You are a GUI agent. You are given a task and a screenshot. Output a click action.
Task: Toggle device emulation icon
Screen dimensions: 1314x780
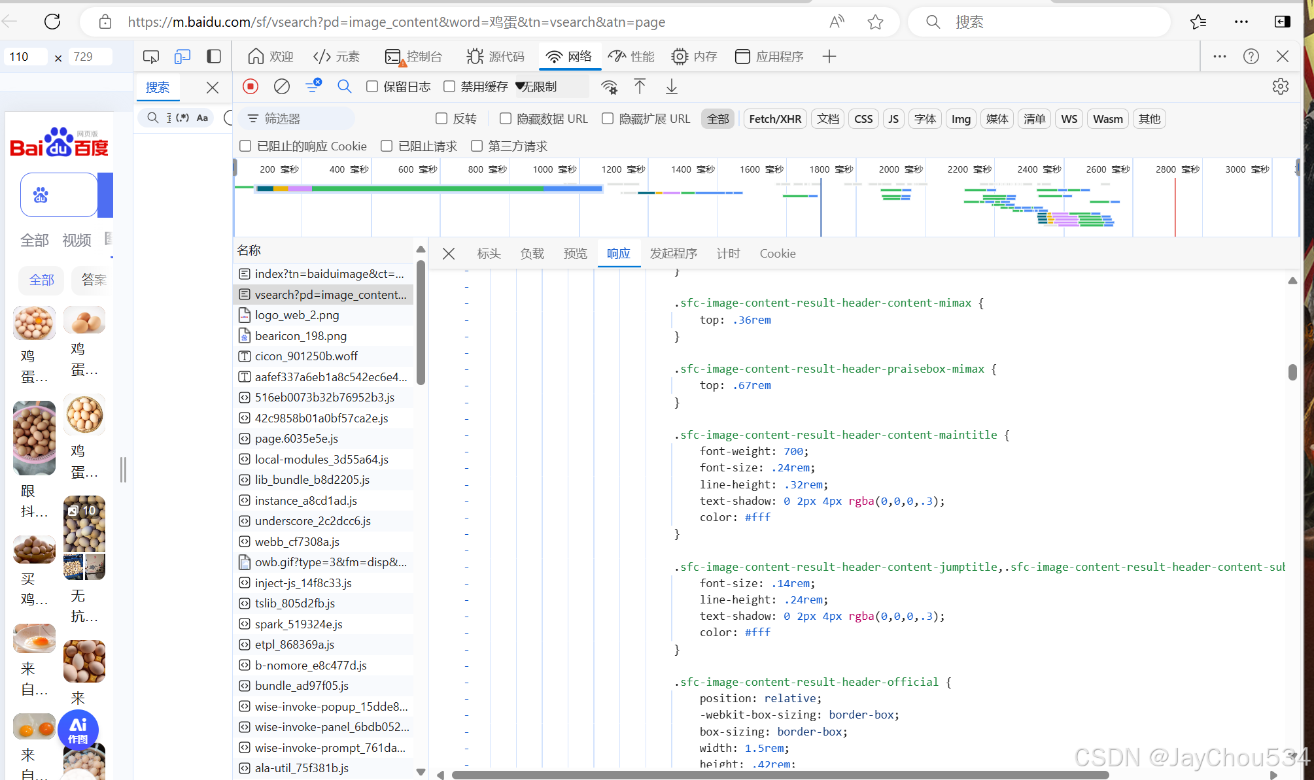(x=182, y=57)
